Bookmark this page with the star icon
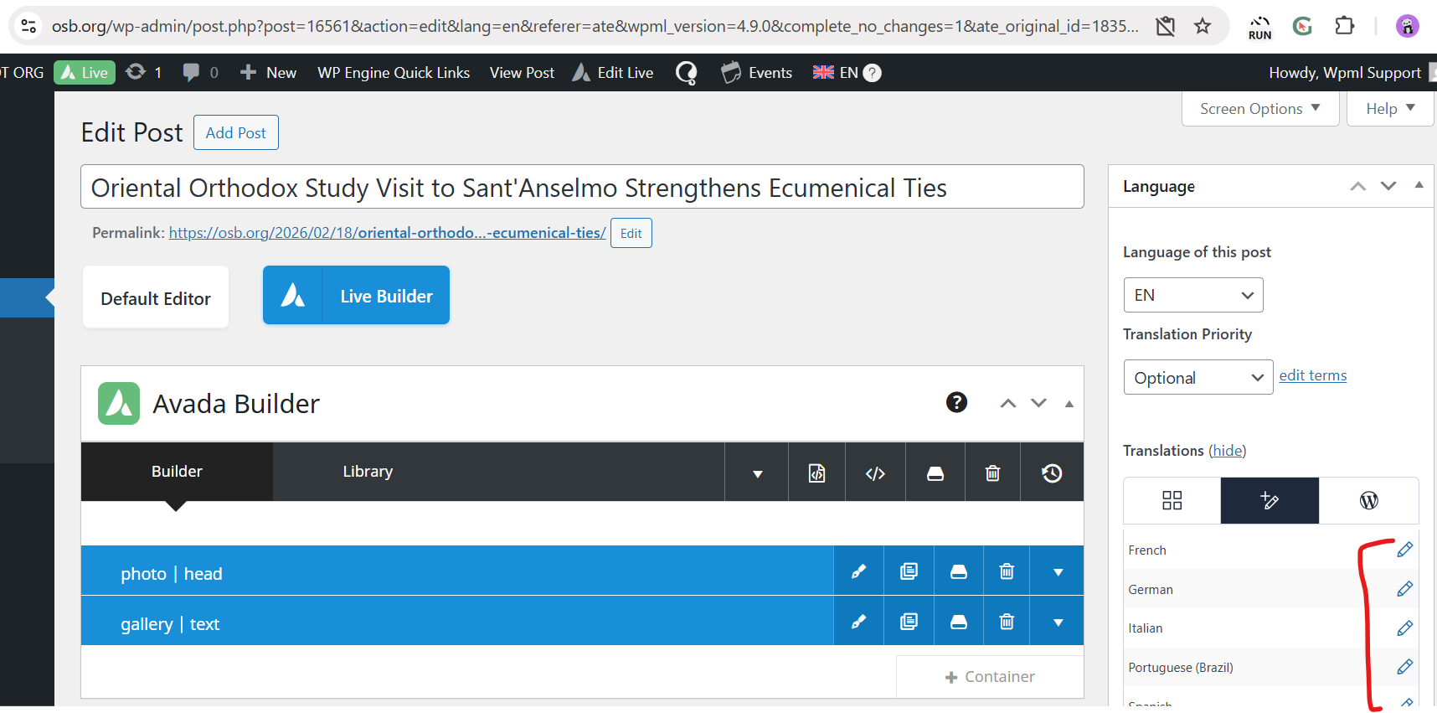1437x713 pixels. (1203, 26)
